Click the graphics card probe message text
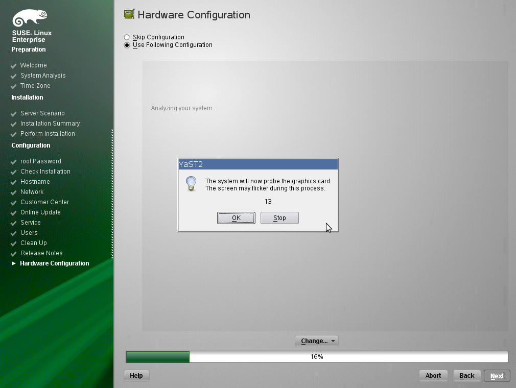Screen dimensions: 516x388 coord(268,184)
